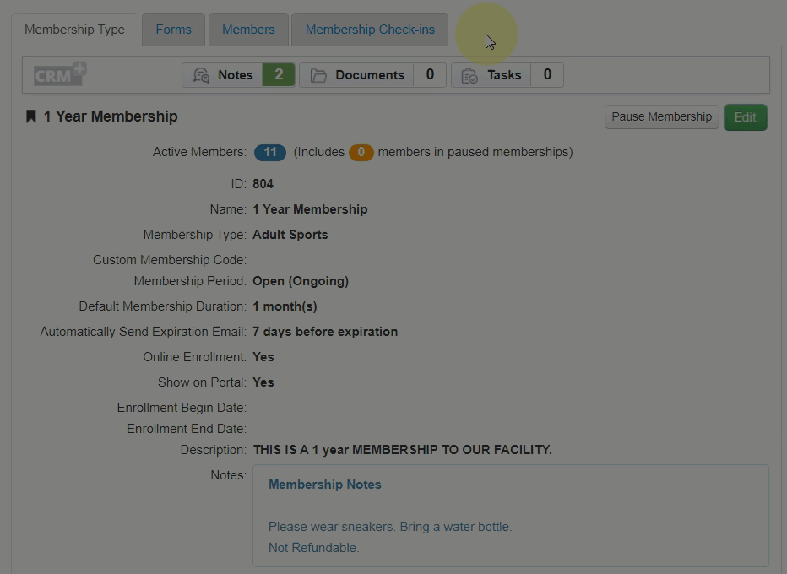Click the blue Active Members badge 11

(270, 153)
